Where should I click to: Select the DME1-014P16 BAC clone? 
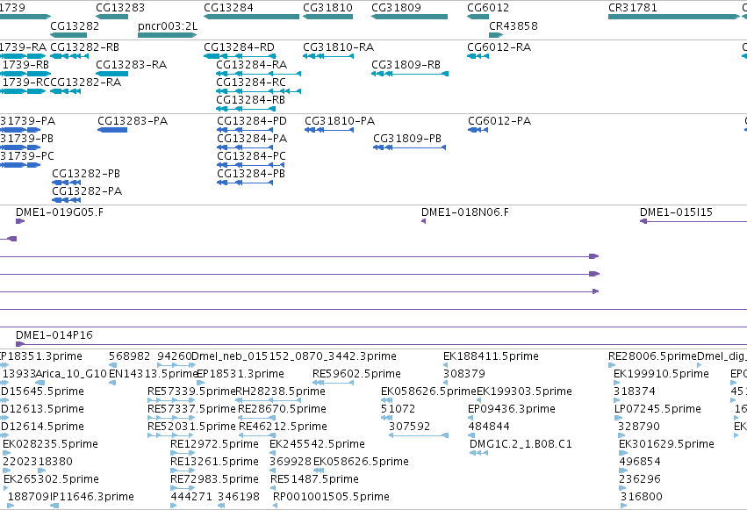(381, 344)
